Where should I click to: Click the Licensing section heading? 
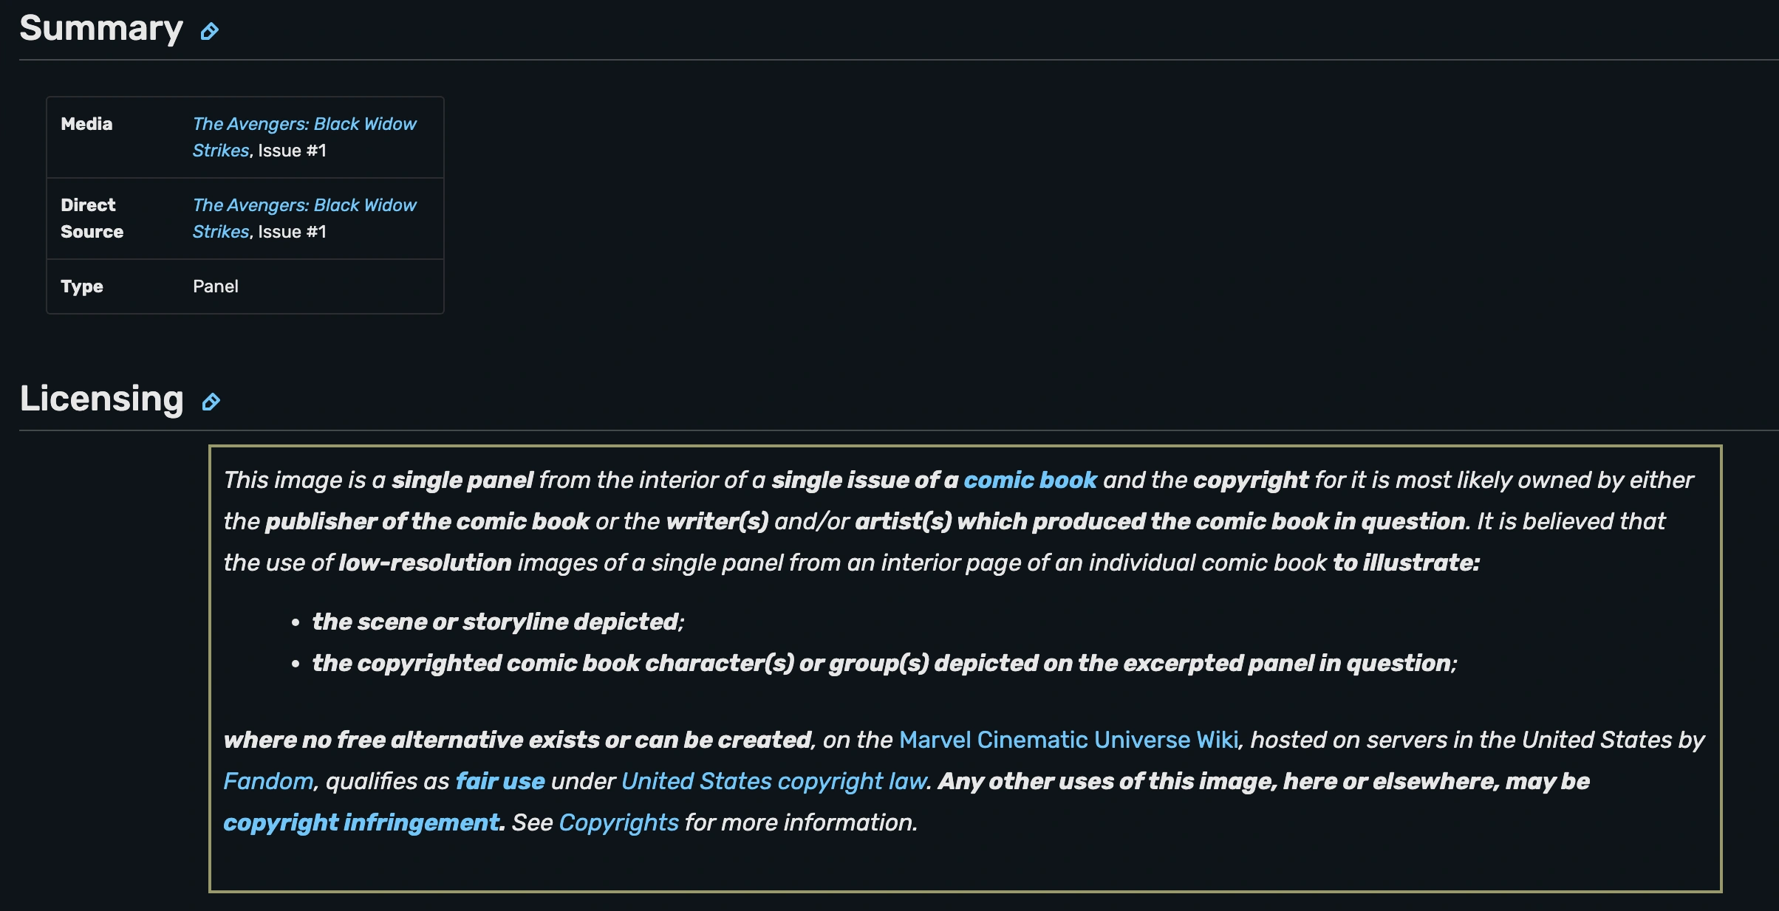(x=102, y=399)
